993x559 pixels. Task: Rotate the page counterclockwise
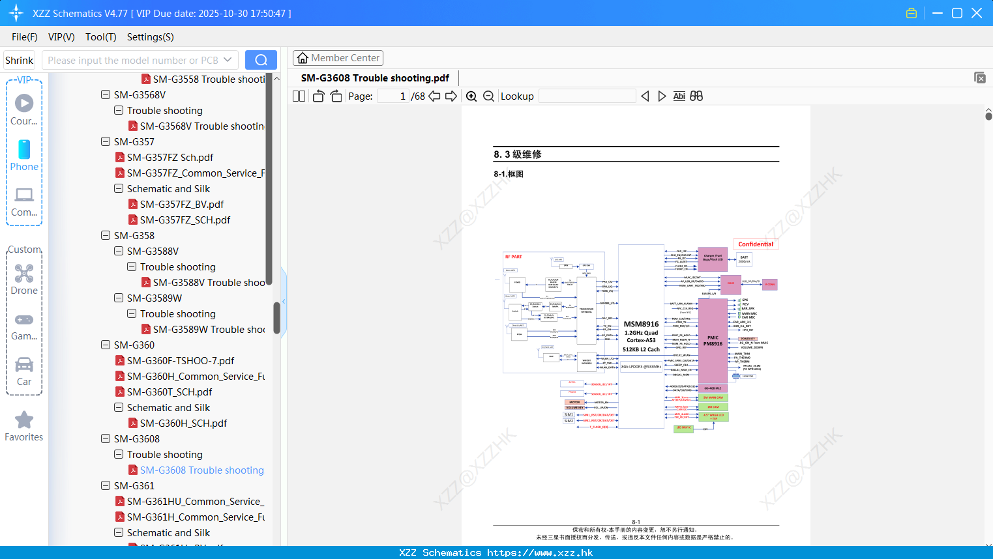[x=318, y=96]
